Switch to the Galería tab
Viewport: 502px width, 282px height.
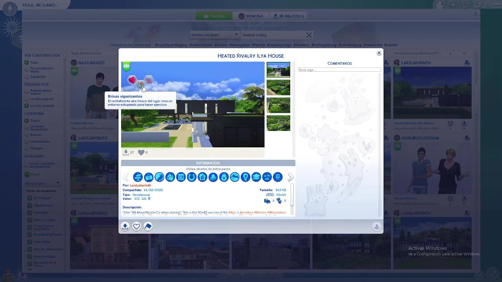point(214,16)
